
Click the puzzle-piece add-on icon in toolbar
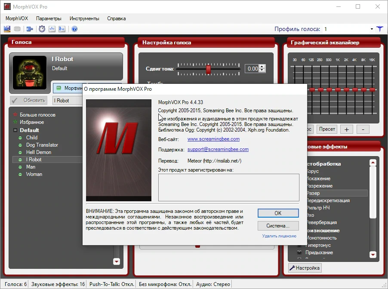30,29
